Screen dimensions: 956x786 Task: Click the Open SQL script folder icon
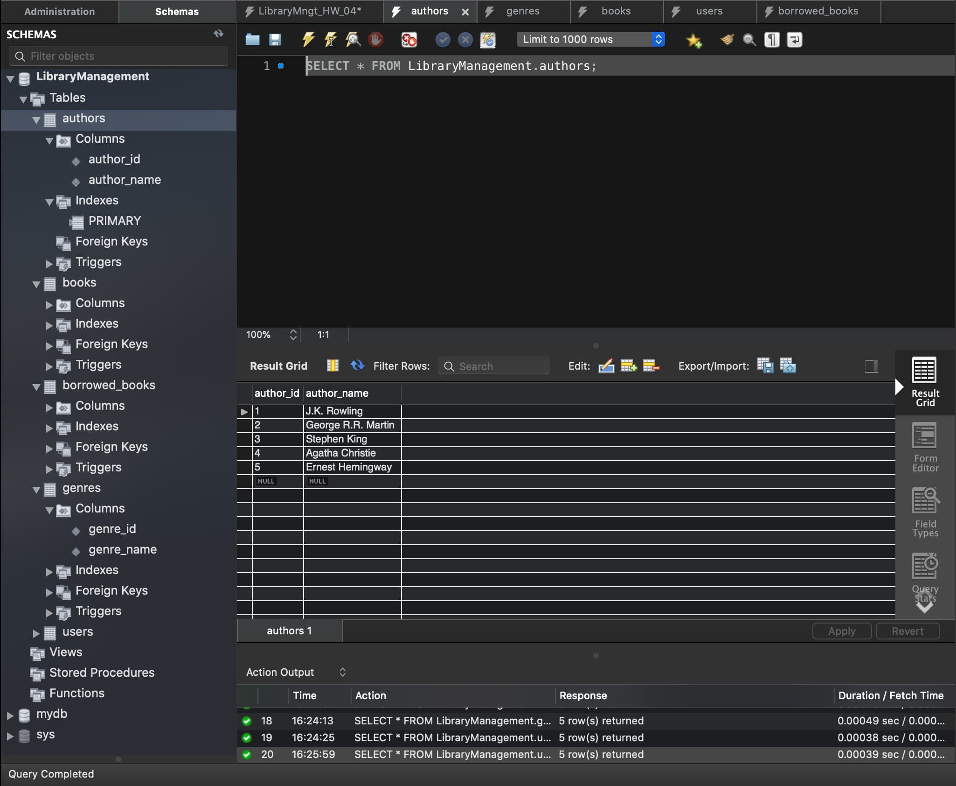252,40
